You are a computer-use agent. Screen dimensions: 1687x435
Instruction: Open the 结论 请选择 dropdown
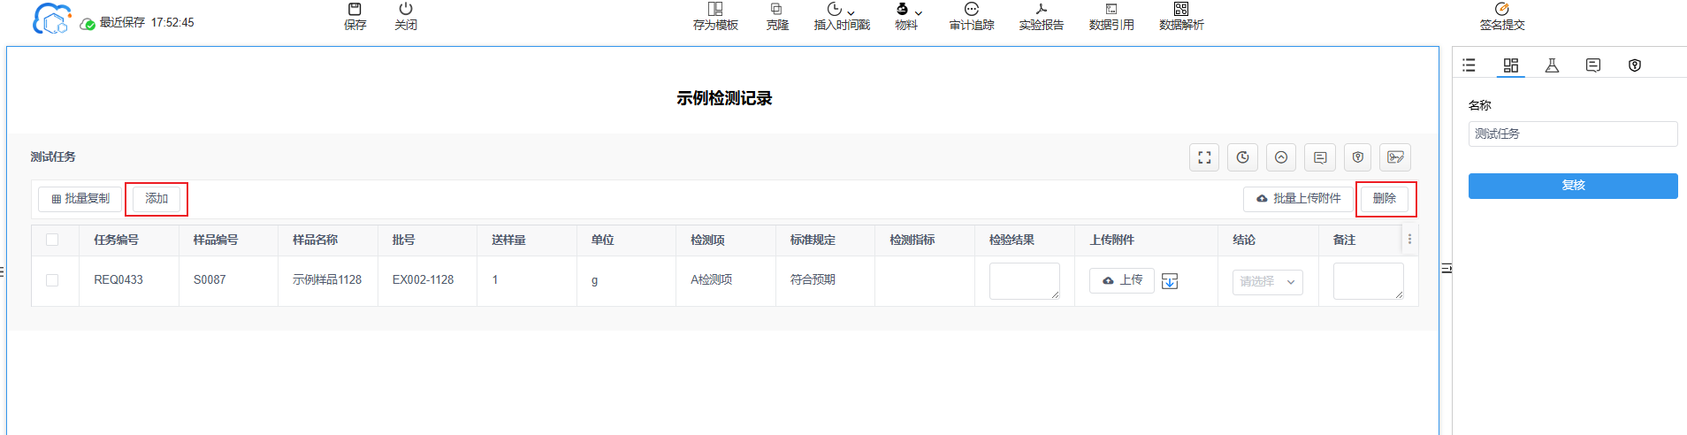1267,282
